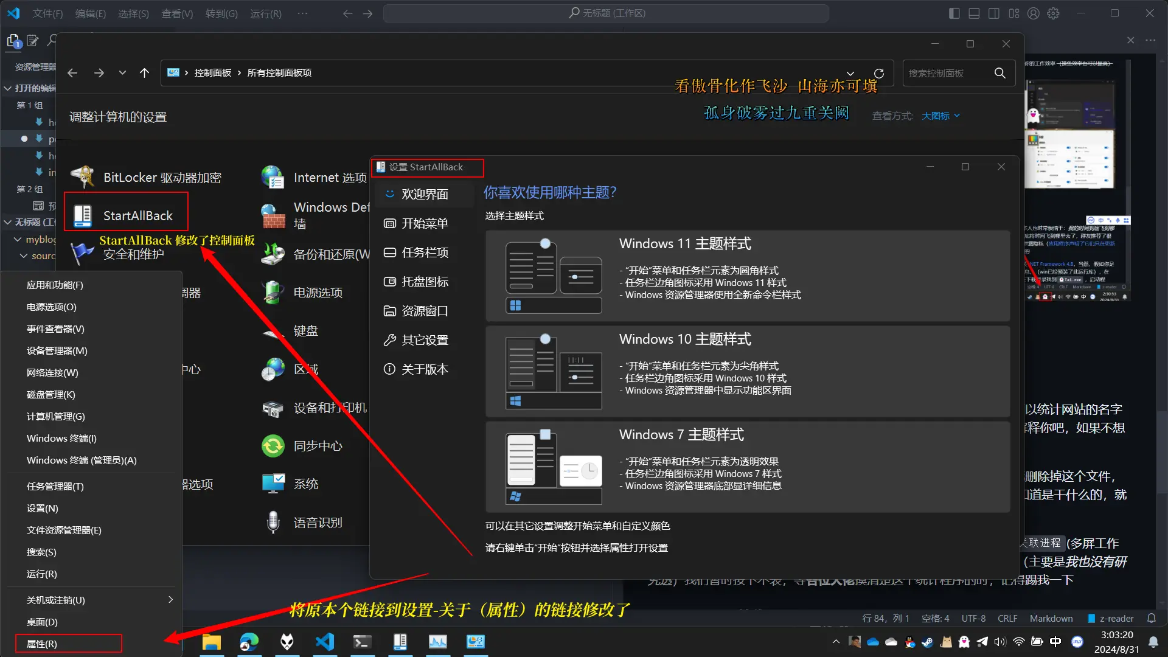The height and width of the screenshot is (657, 1168).
Task: Expand 关机或注销 submenu arrow
Action: coord(170,600)
